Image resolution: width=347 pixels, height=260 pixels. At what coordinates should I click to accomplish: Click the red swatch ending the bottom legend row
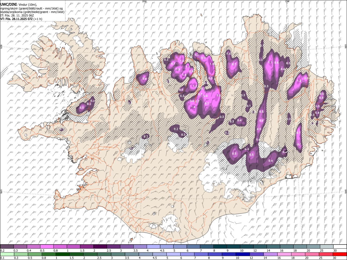[340, 254]
